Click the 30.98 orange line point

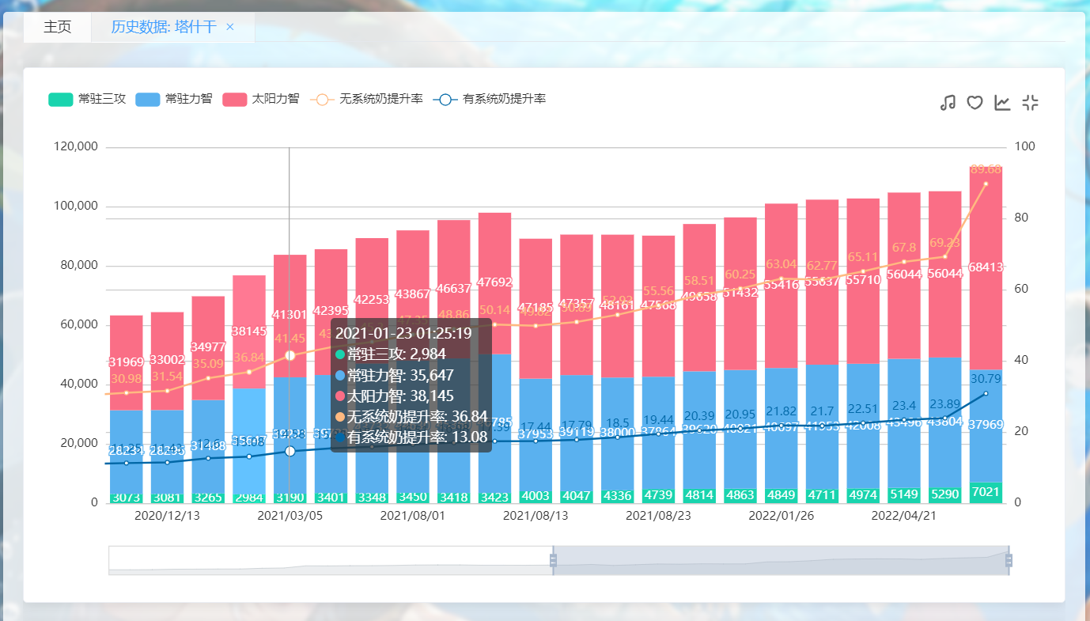[x=127, y=392]
